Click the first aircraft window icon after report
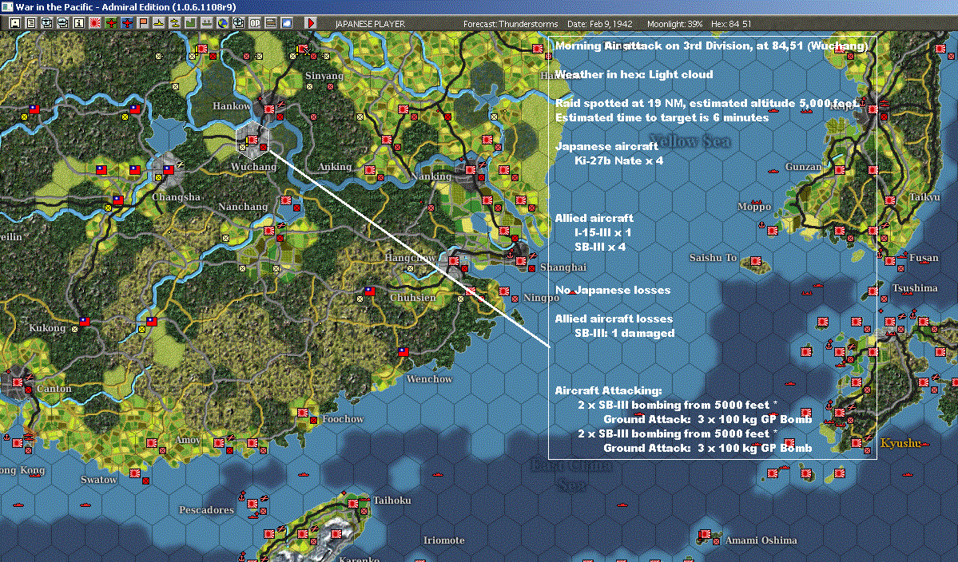The image size is (958, 562). click(x=46, y=23)
